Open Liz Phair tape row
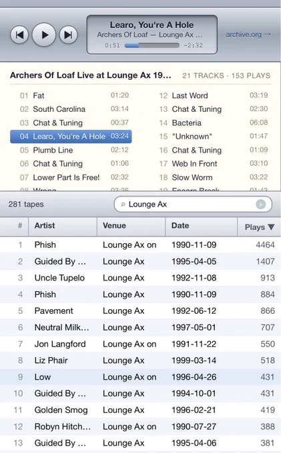Image resolution: width=281 pixels, height=453 pixels. coord(140,360)
